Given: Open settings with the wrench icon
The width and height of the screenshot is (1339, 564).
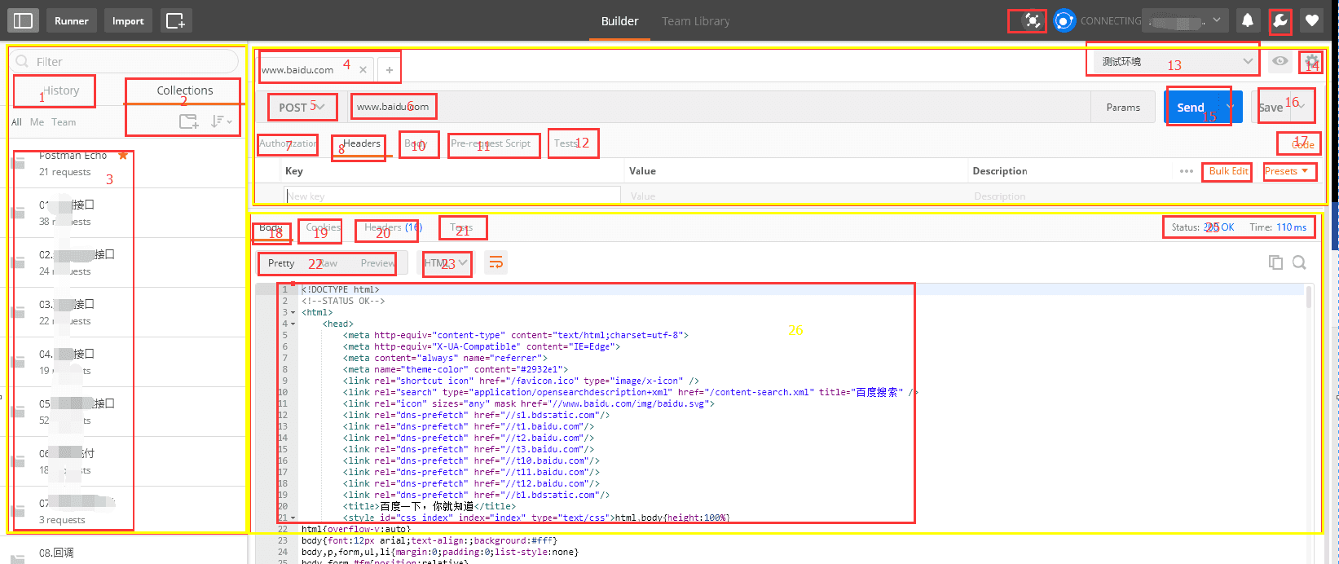Looking at the screenshot, I should pyautogui.click(x=1280, y=20).
